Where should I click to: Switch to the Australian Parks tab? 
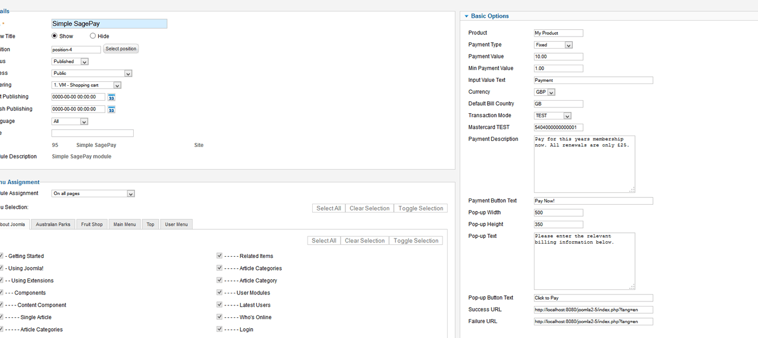pos(53,224)
